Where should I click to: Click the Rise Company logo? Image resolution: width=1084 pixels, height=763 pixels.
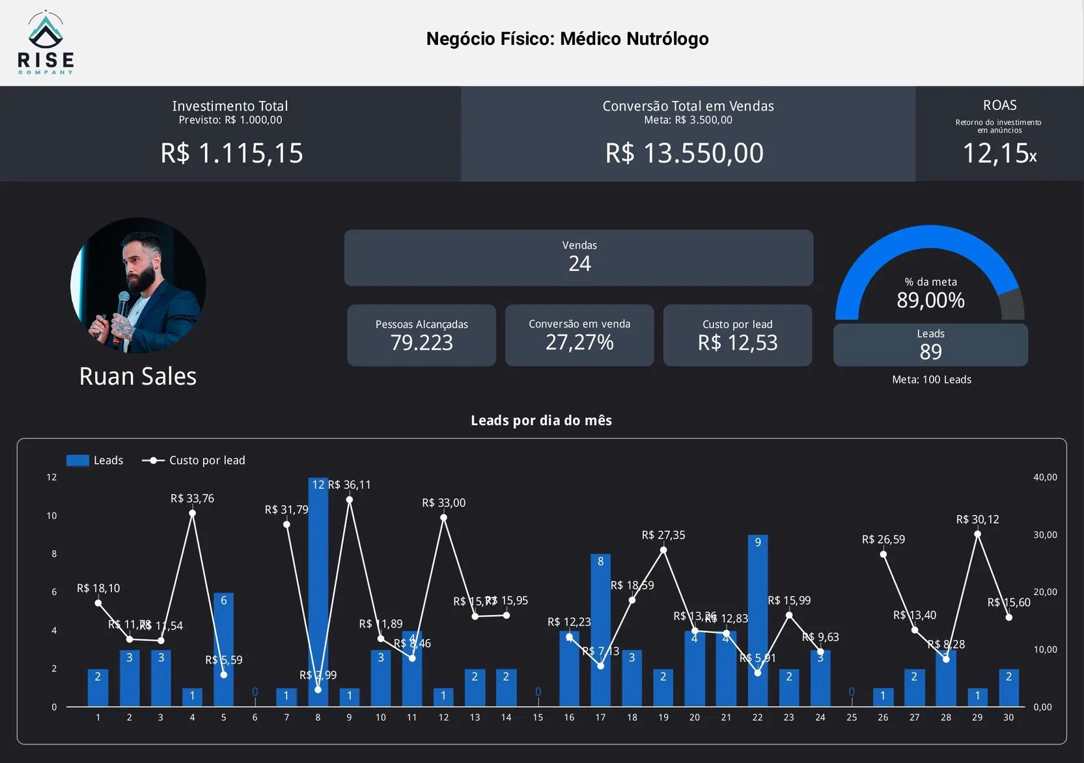coord(46,43)
